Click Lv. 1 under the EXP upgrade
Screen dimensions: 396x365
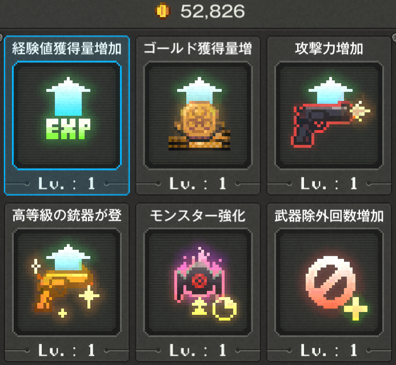click(67, 183)
